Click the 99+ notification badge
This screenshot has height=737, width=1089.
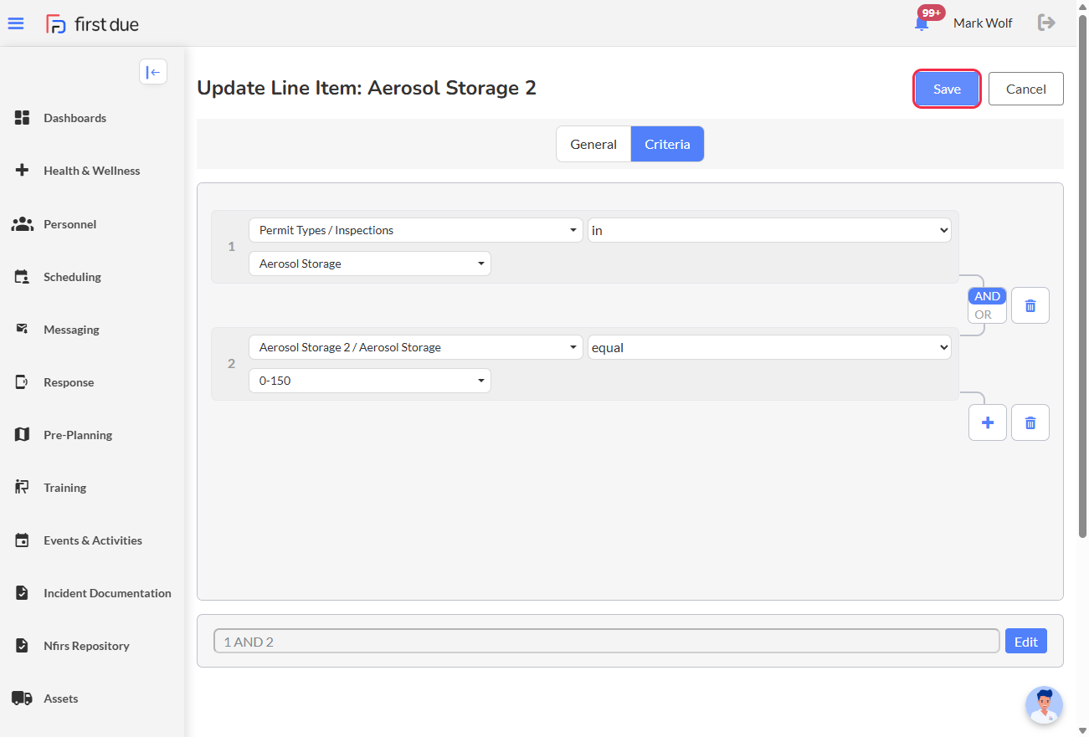coord(932,13)
